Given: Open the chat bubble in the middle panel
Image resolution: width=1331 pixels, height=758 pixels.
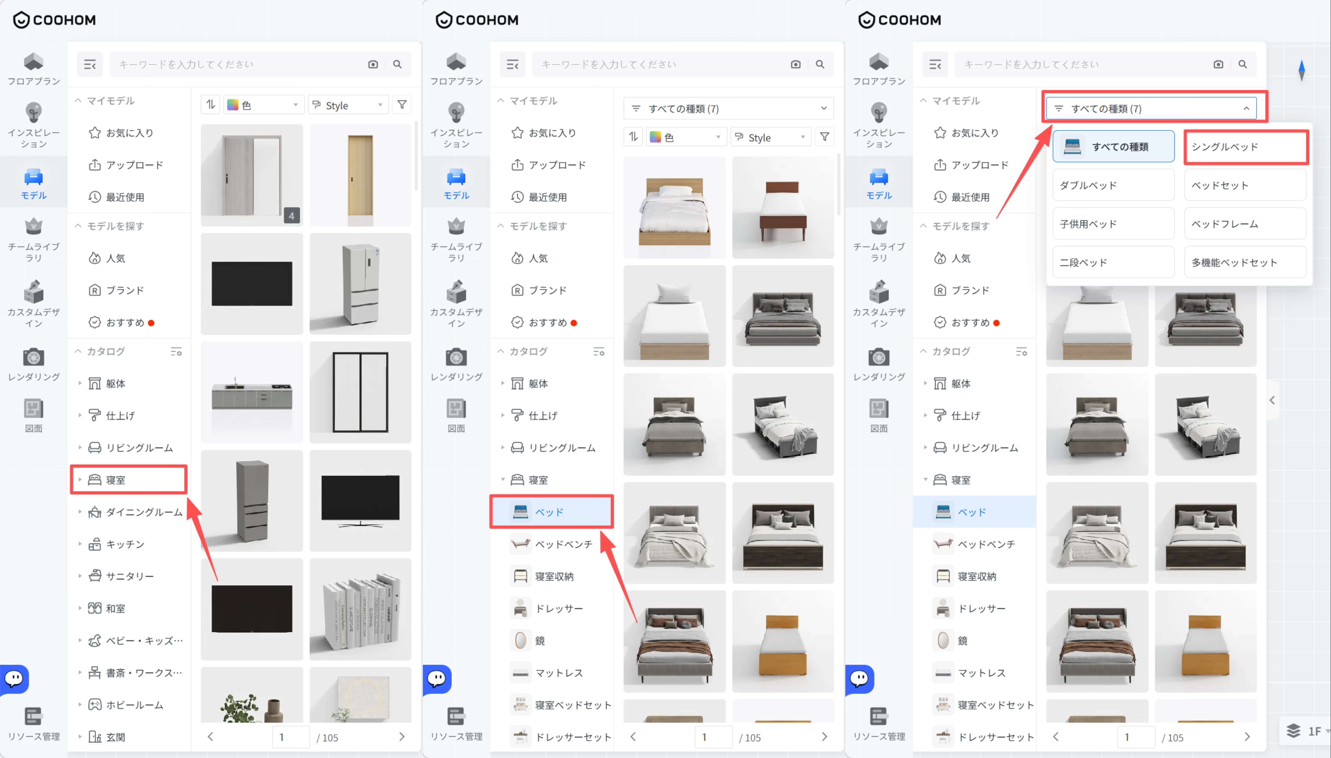Looking at the screenshot, I should click(437, 679).
